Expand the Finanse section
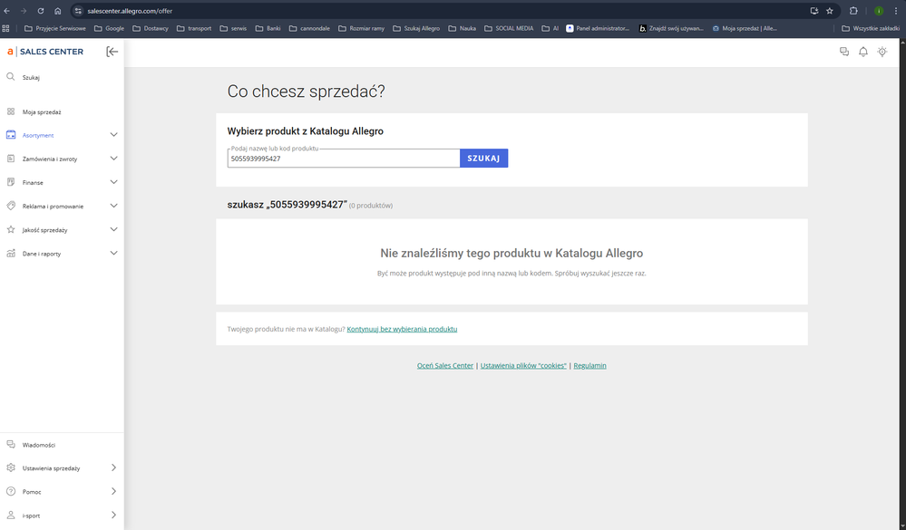Image resolution: width=906 pixels, height=530 pixels. click(113, 182)
